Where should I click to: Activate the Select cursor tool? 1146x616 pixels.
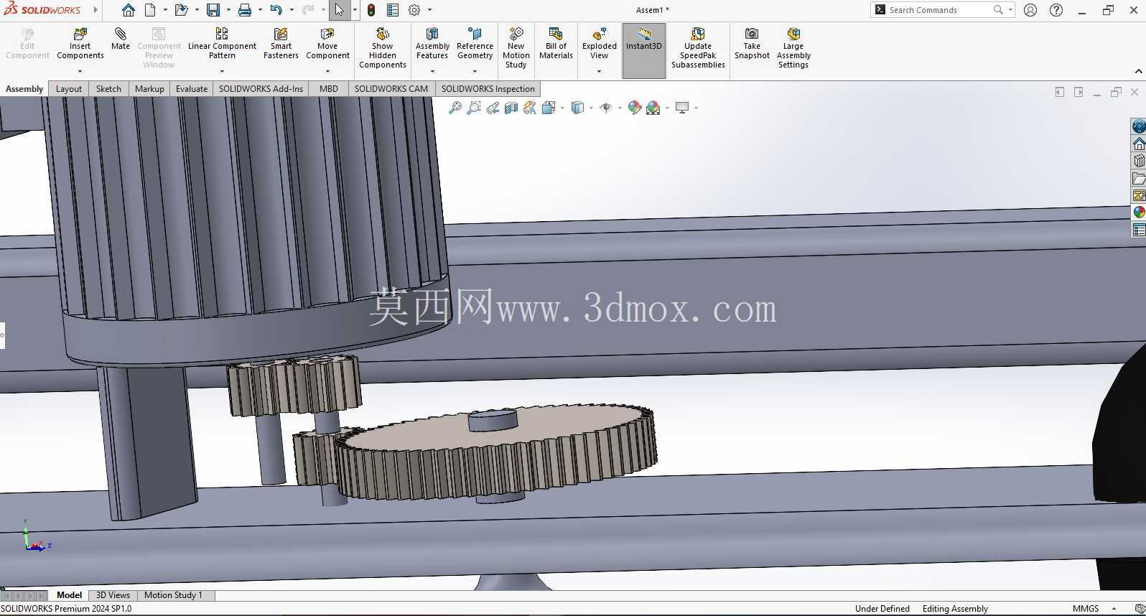[x=339, y=10]
